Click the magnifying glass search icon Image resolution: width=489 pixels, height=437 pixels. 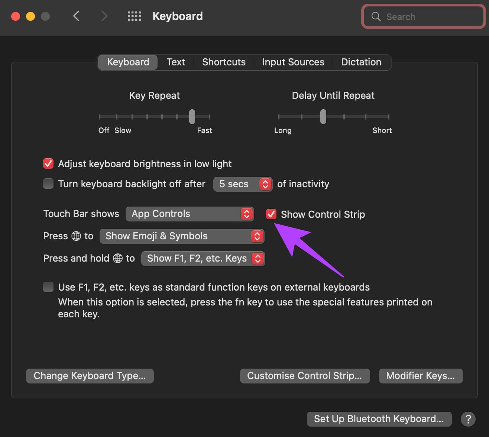(x=376, y=17)
